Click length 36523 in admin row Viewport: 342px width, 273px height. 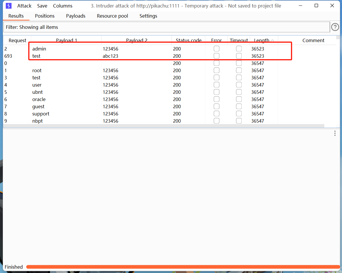pyautogui.click(x=258, y=49)
